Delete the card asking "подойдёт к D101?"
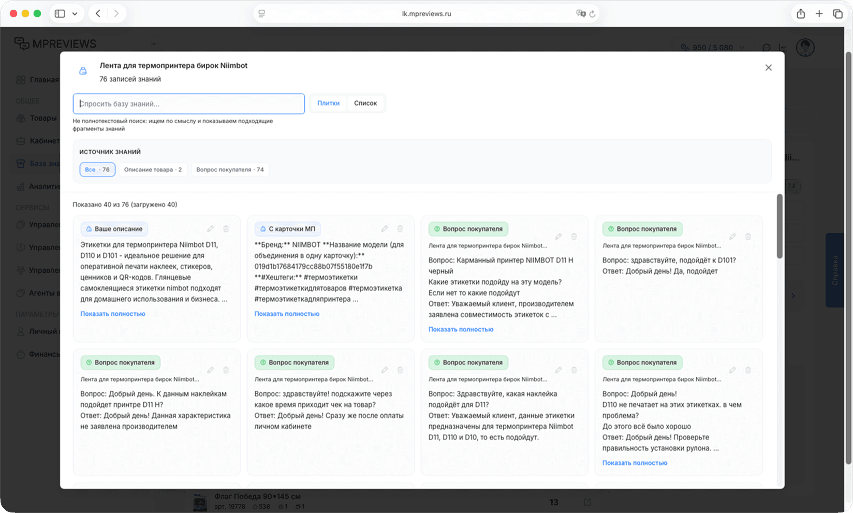 (x=748, y=237)
